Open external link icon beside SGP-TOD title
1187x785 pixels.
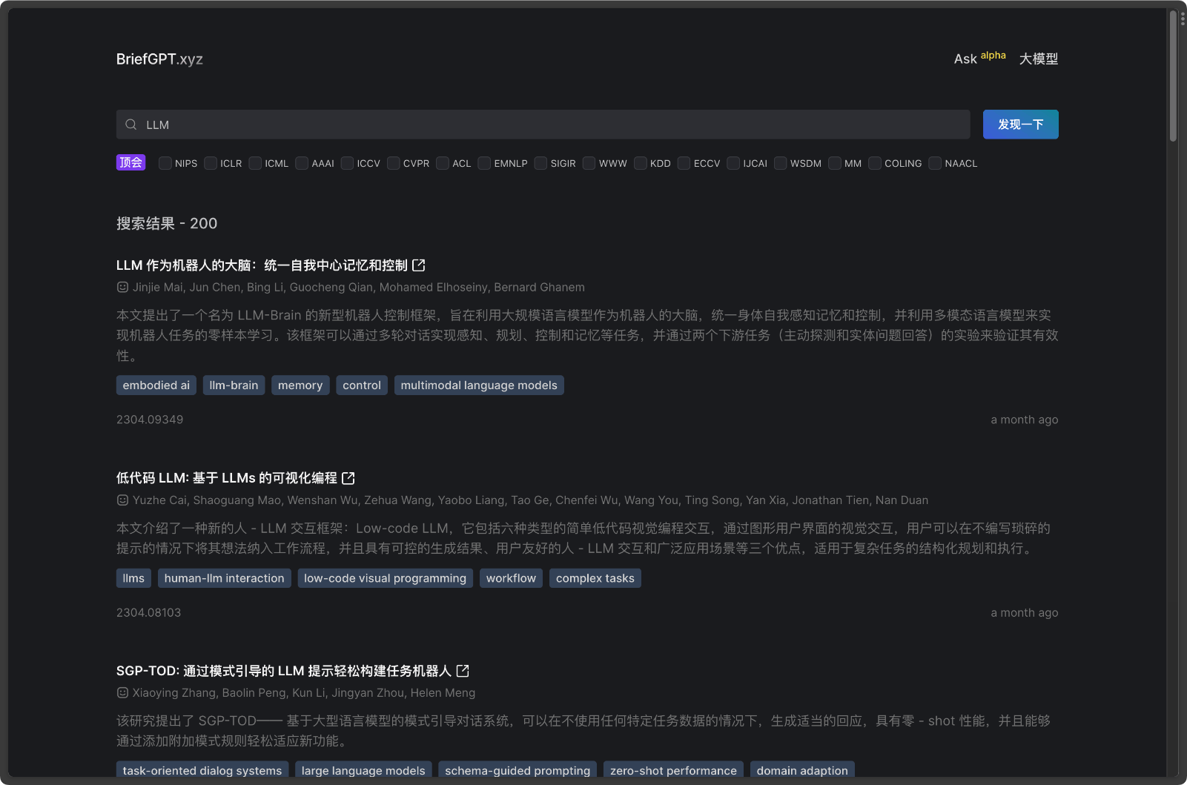(x=463, y=670)
